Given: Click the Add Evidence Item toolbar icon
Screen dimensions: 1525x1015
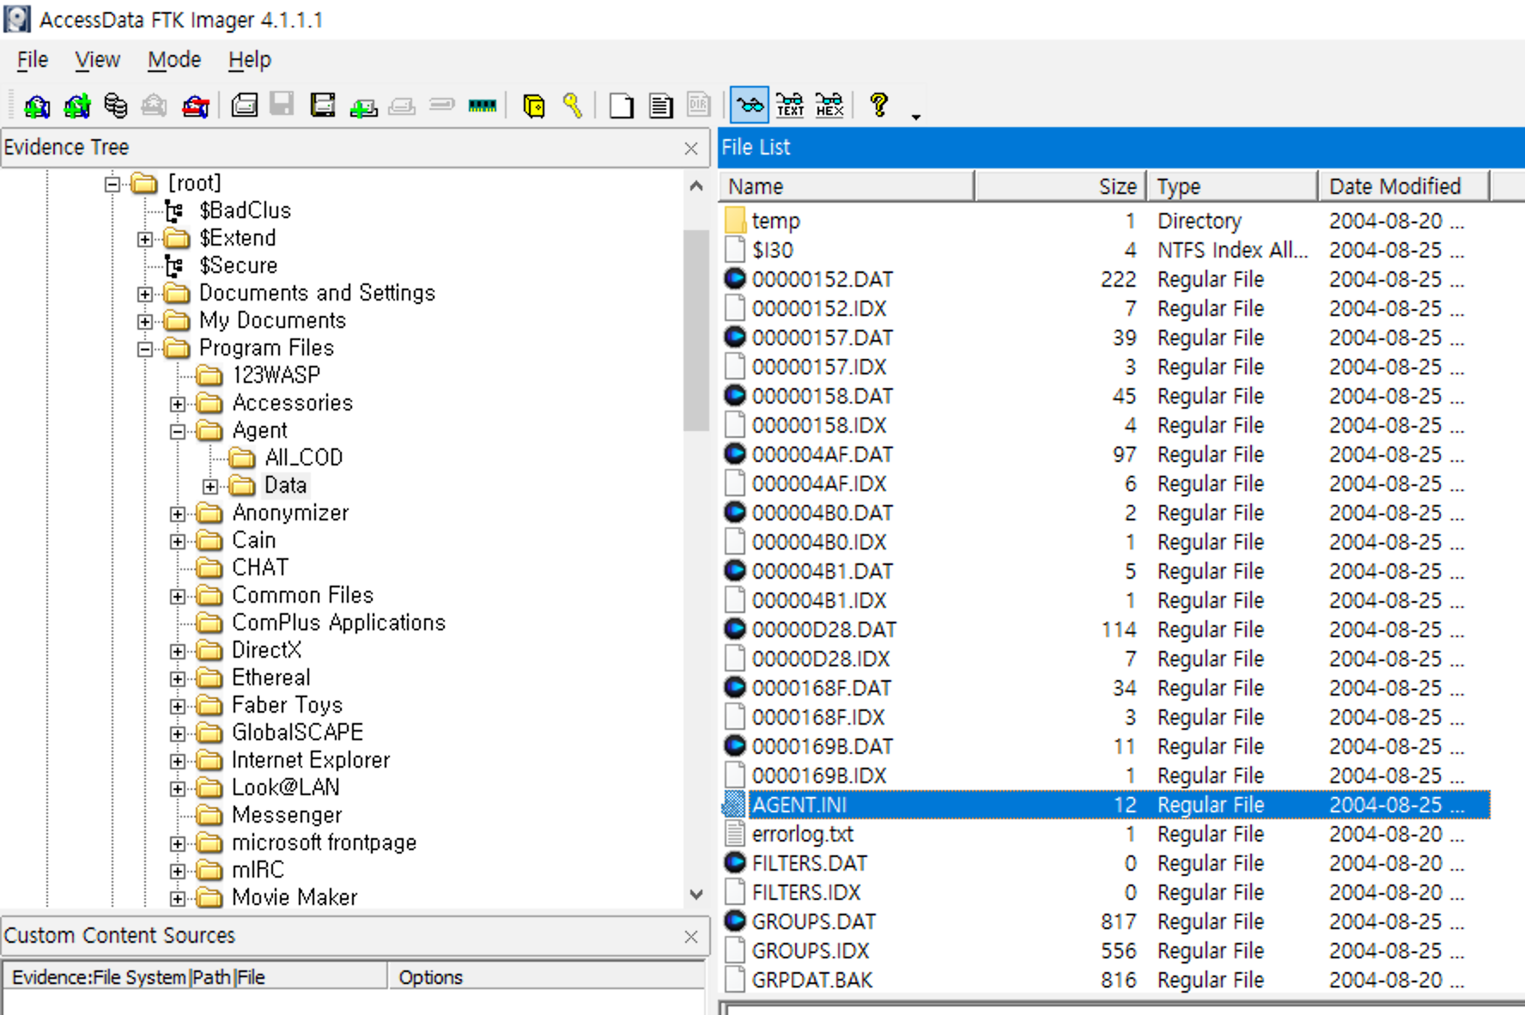Looking at the screenshot, I should click(x=36, y=106).
